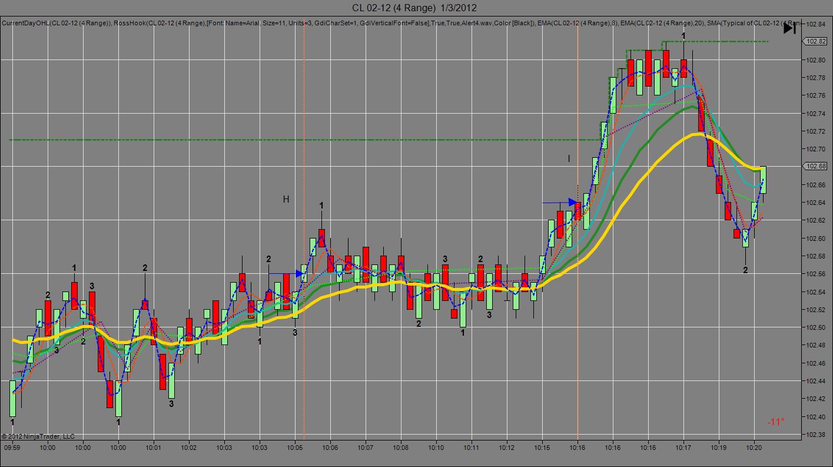Click the 10:12 time axis label
This screenshot has width=833, height=467.
click(507, 448)
